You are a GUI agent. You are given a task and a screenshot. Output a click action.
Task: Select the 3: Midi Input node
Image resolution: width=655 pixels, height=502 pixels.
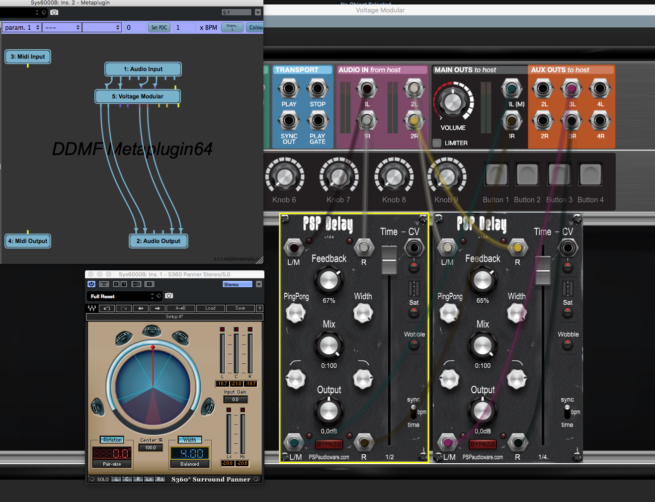click(28, 57)
